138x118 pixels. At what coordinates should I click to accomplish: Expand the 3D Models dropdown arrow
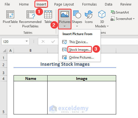point(108,26)
